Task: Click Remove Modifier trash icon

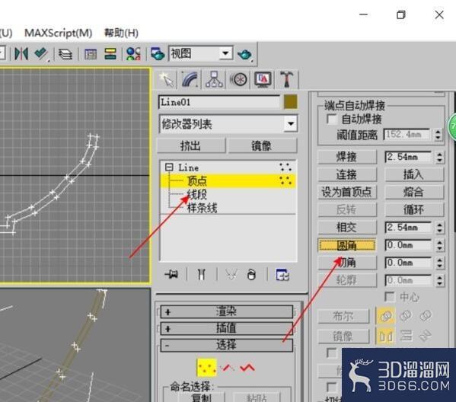Action: click(251, 274)
